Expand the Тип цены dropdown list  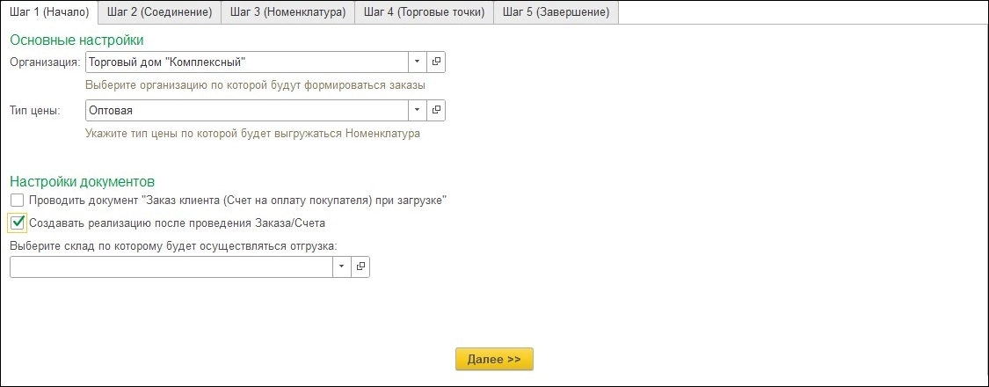point(417,110)
